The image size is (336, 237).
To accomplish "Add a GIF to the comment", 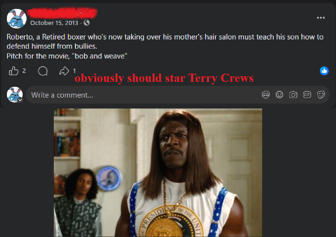I will [x=307, y=95].
